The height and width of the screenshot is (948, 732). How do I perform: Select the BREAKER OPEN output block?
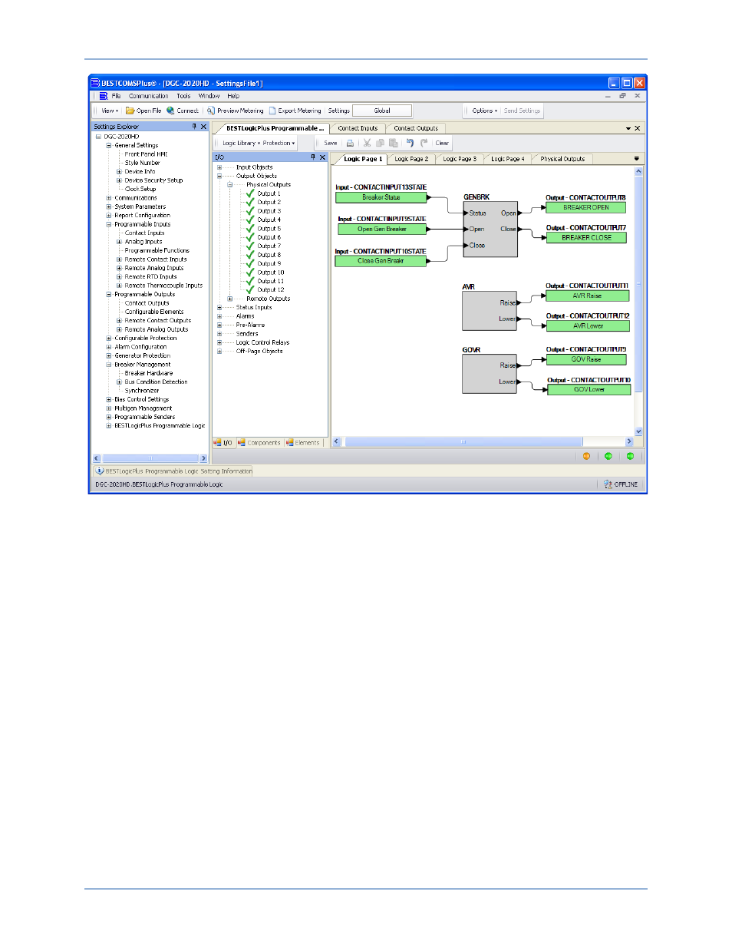[586, 207]
